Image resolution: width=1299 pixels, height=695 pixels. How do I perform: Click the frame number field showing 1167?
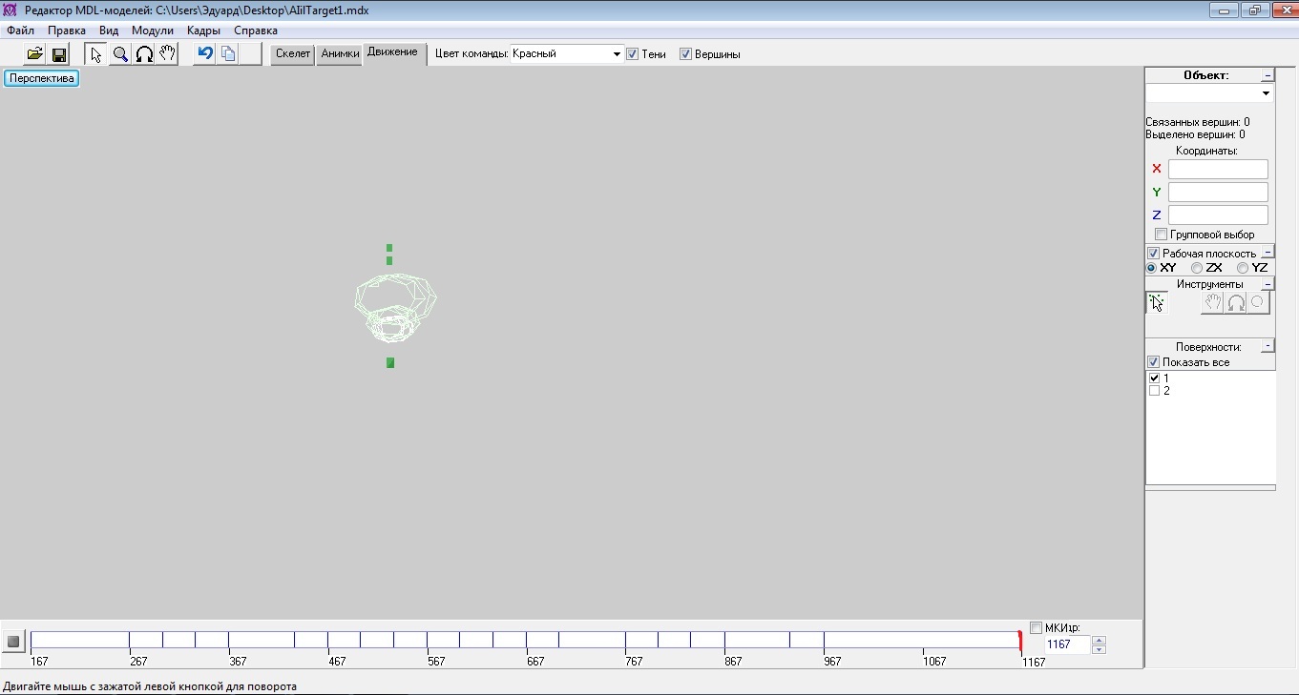(1067, 644)
